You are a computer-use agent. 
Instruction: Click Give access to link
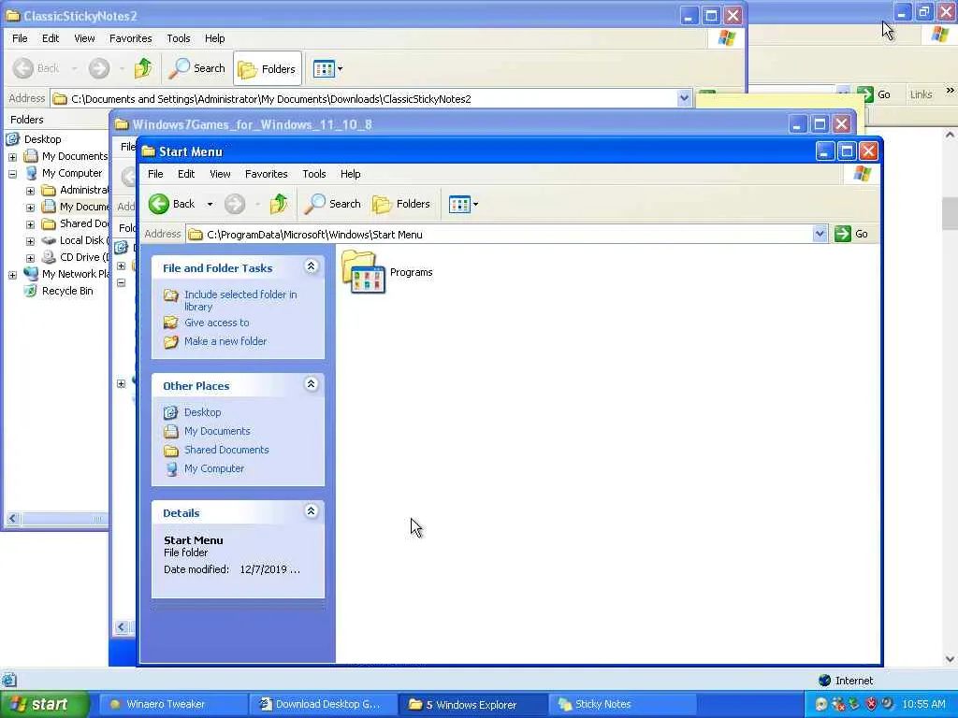[x=217, y=323]
